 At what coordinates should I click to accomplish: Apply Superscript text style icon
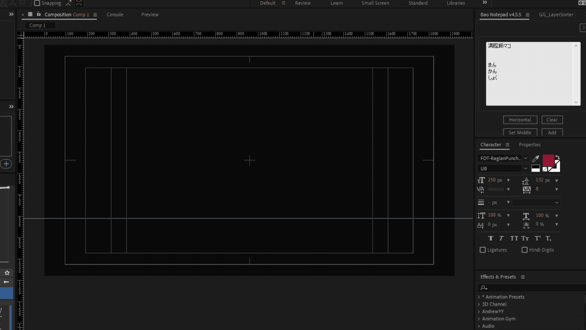(x=537, y=238)
